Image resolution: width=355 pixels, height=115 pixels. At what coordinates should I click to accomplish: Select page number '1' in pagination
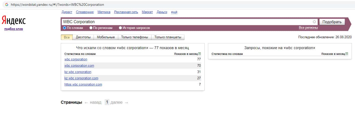pos(107,102)
